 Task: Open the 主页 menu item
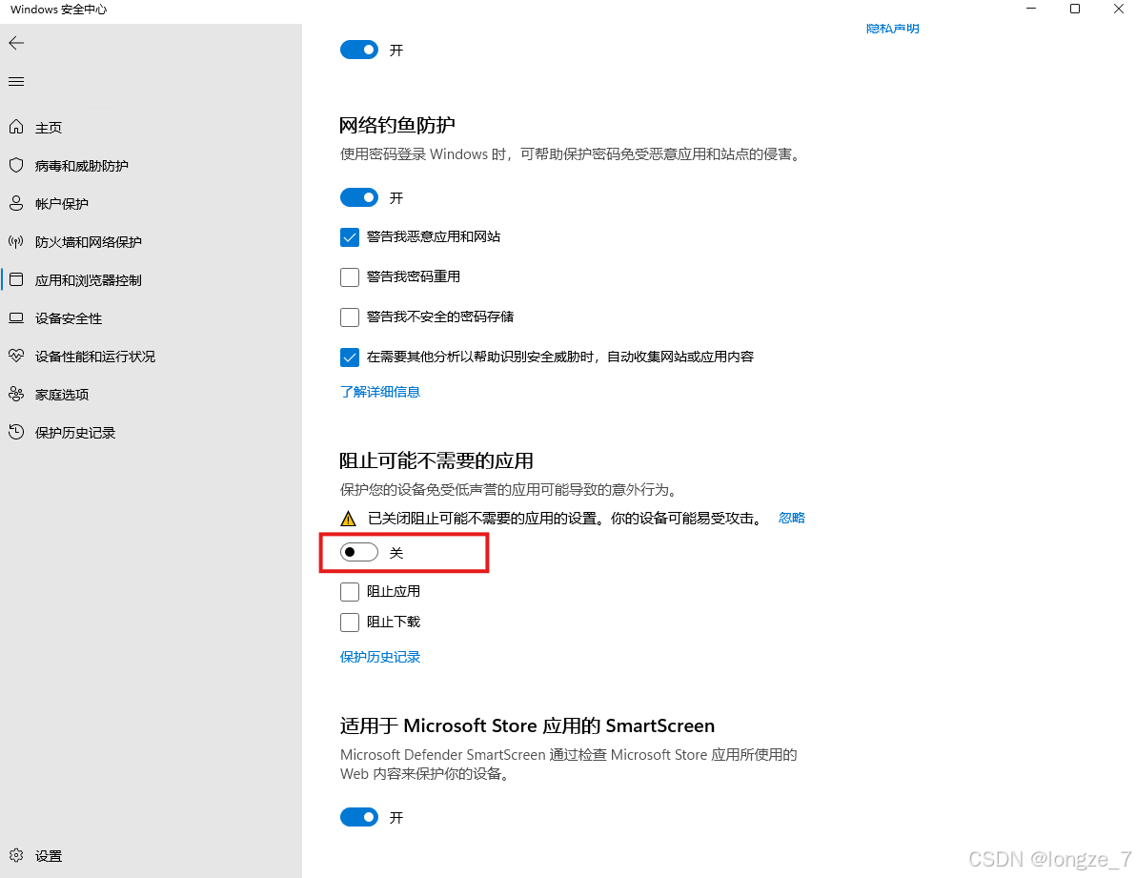[49, 129]
